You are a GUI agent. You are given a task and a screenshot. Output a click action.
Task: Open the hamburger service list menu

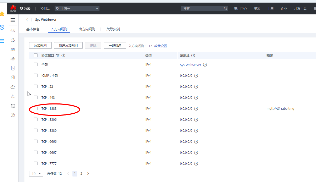point(13,20)
